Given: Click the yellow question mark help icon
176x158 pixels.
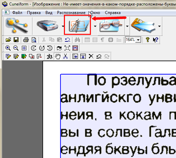Looking at the screenshot, I should 148,40.
